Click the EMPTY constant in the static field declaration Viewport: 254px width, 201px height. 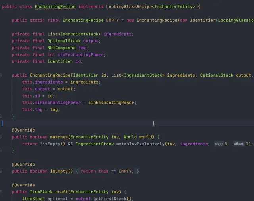point(112,20)
